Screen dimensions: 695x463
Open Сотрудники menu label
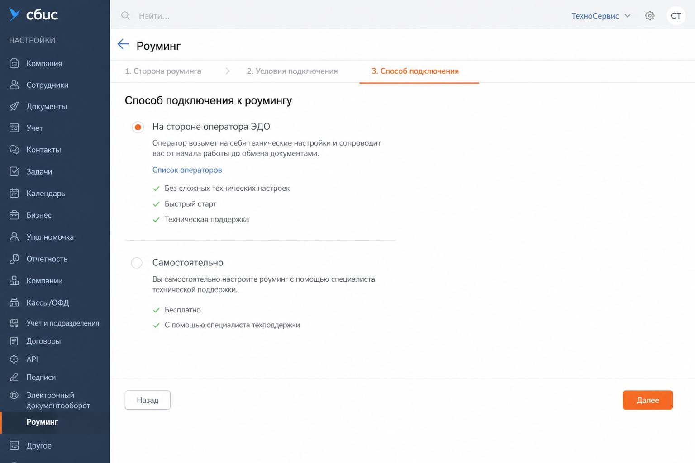pos(48,85)
